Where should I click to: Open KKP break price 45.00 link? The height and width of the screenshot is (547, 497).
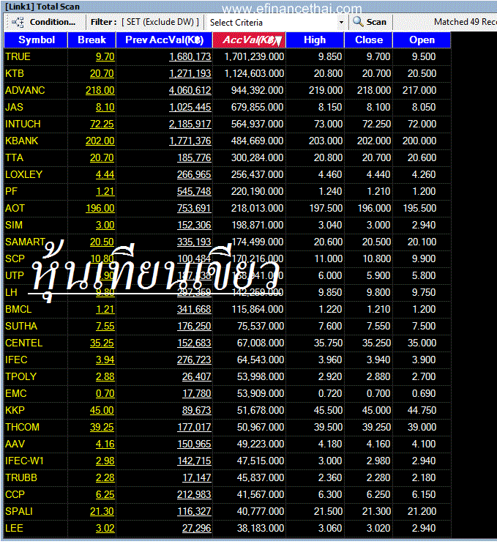(x=102, y=410)
